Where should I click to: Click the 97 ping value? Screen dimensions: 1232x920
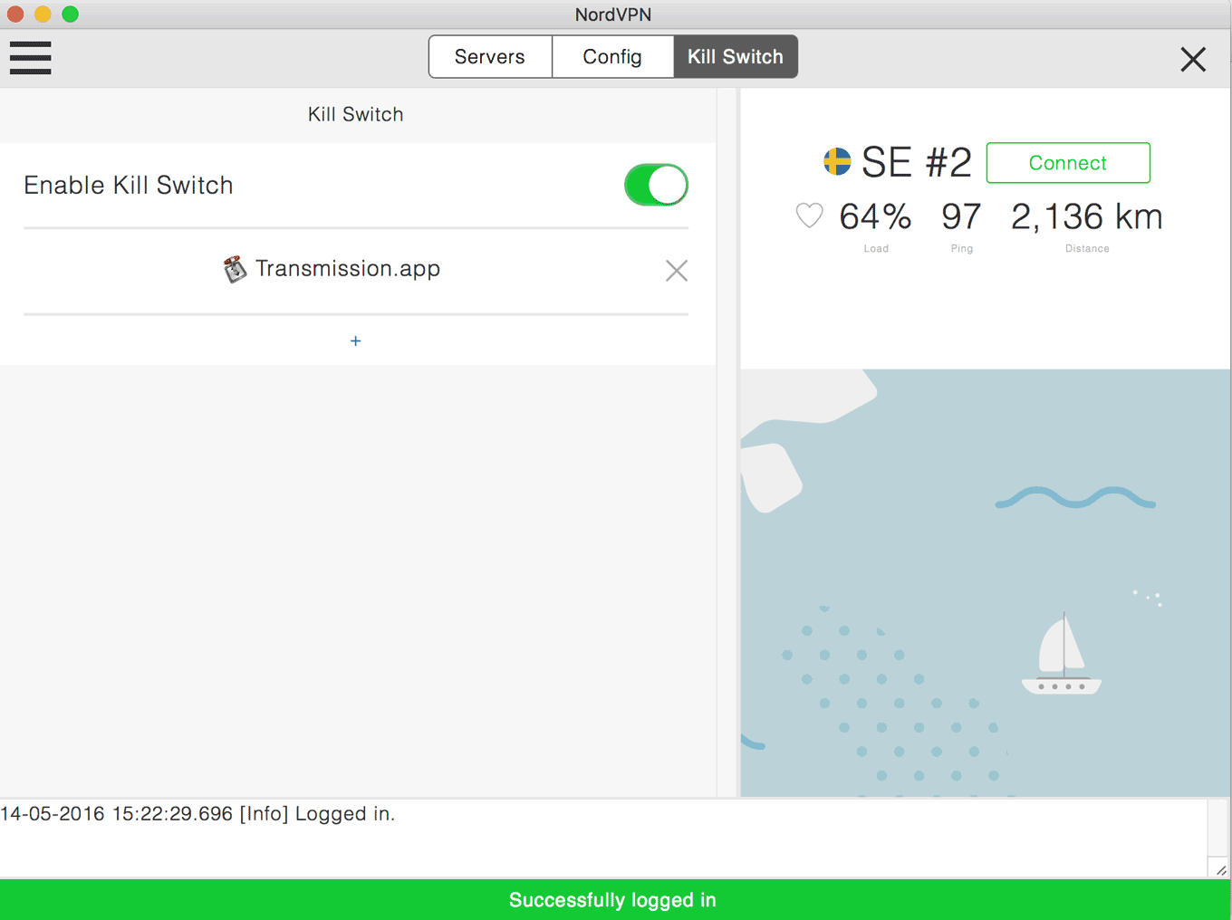961,216
